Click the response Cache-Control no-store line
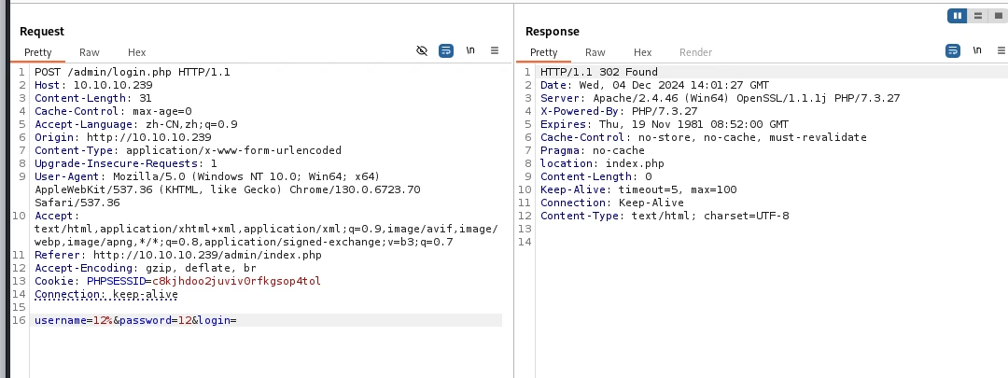Image resolution: width=1008 pixels, height=378 pixels. 704,137
